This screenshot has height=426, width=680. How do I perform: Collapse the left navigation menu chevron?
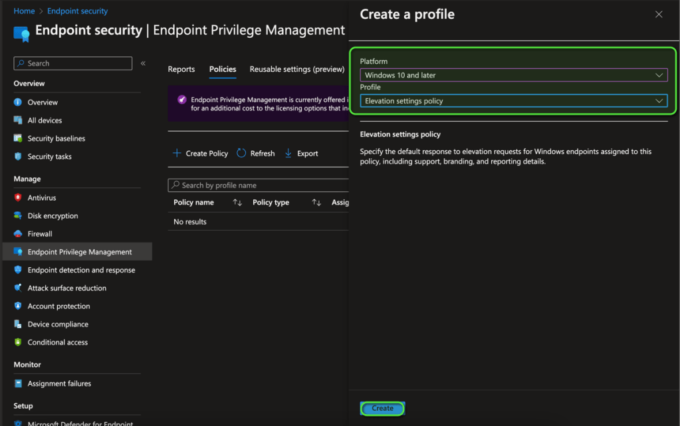point(143,63)
